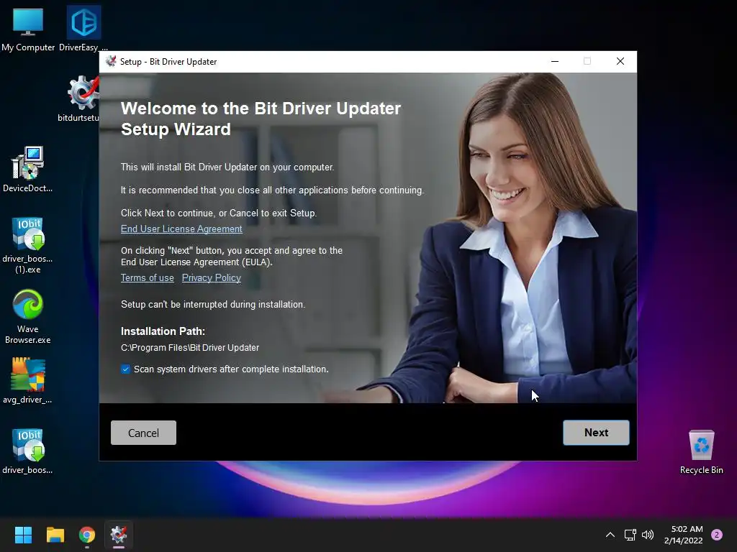Select the DeviceDoctor installer desktop icon

[28, 169]
